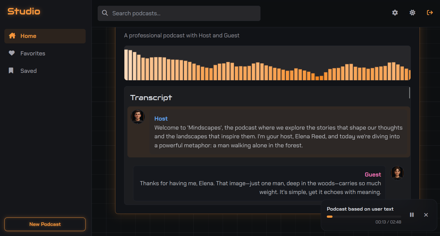Click the mini player progress bar
This screenshot has height=236, width=440.
click(364, 217)
